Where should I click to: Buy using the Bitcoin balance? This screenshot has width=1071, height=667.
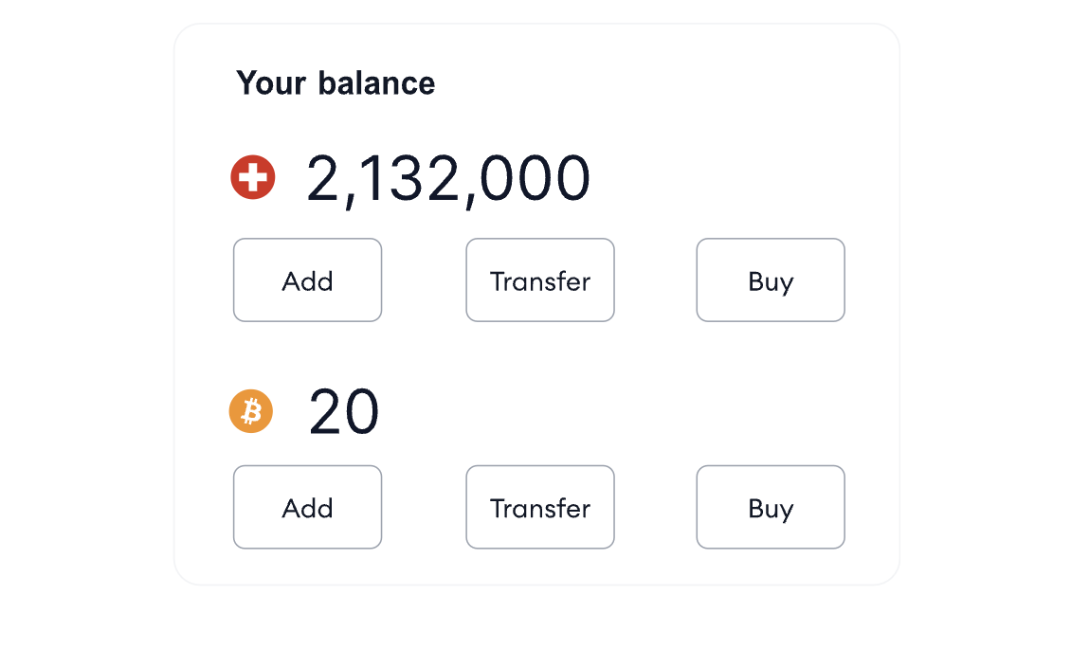[x=771, y=508]
